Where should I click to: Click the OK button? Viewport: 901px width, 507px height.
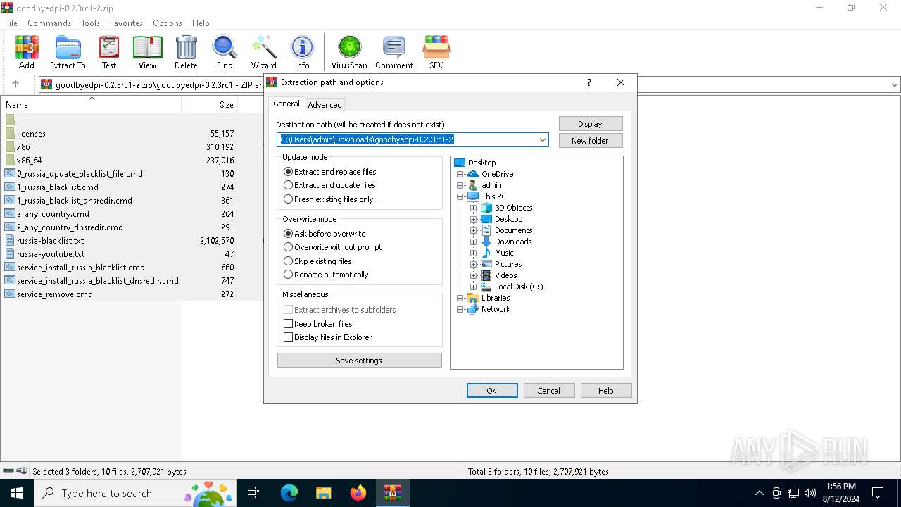tap(492, 390)
